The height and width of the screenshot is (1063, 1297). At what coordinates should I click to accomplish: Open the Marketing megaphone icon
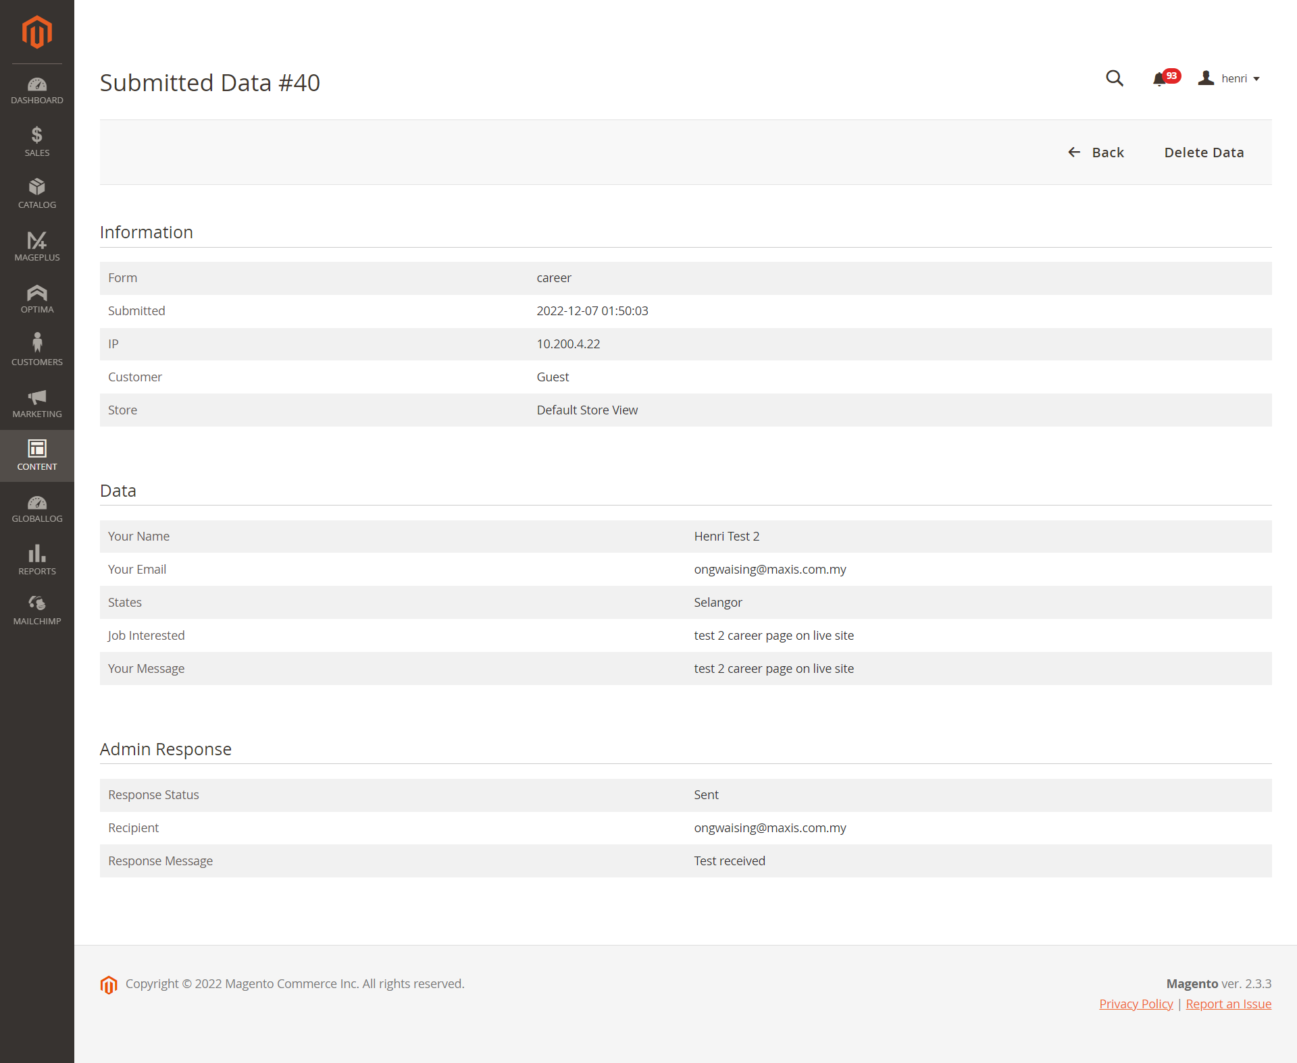36,403
